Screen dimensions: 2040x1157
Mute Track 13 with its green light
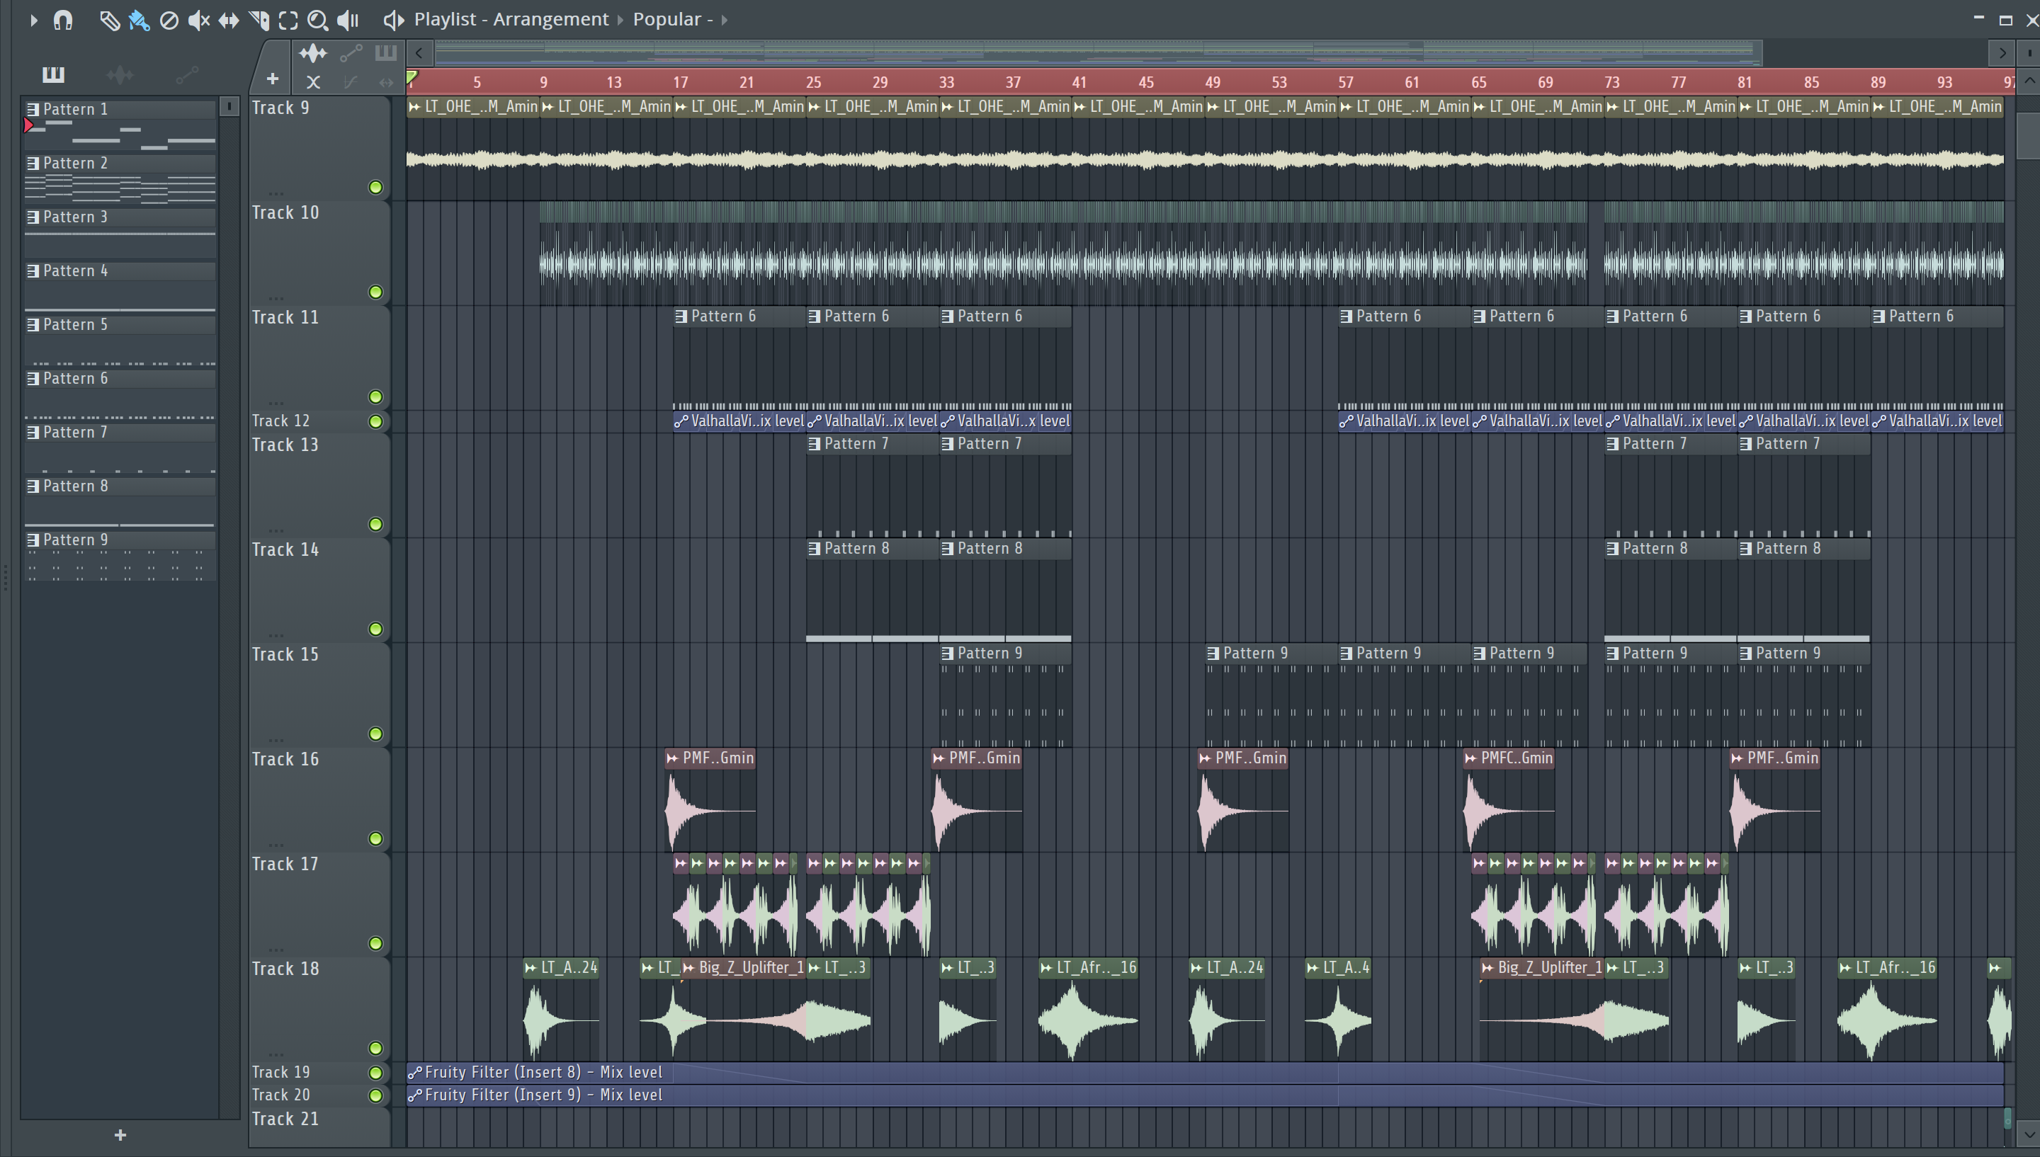point(376,525)
